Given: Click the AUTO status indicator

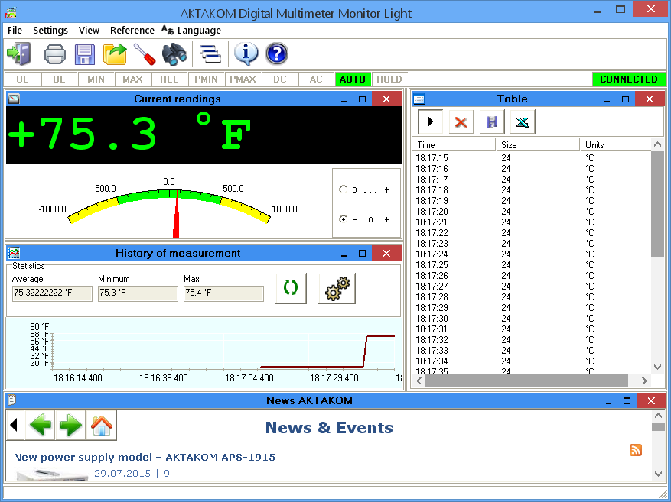Looking at the screenshot, I should click(352, 79).
